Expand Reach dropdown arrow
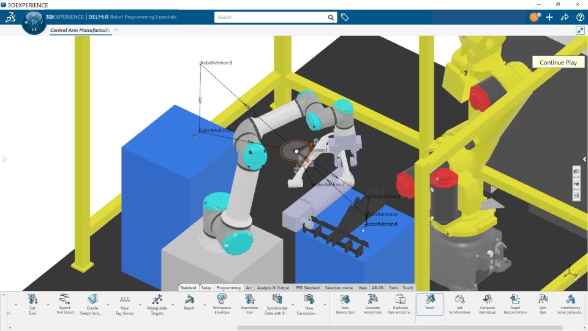The height and width of the screenshot is (331, 588). 205,305
